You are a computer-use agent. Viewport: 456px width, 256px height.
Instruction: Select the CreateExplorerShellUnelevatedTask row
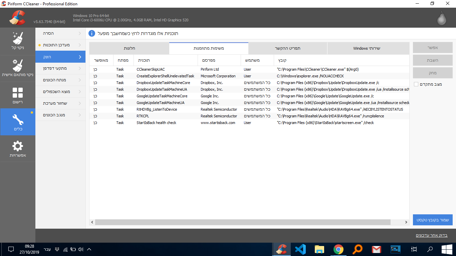(x=249, y=76)
